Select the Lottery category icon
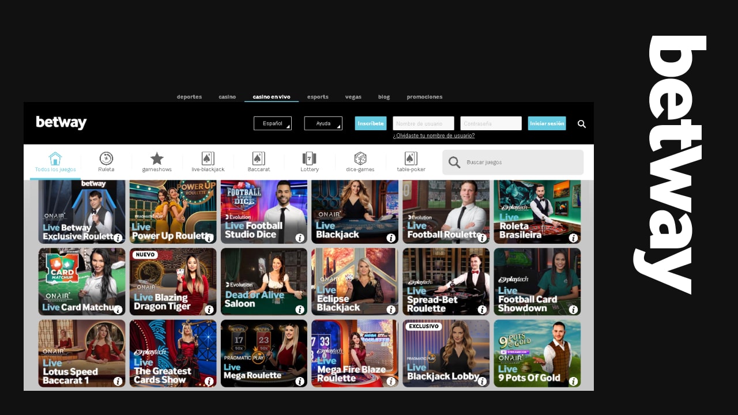Screen dimensions: 738x415 coord(310,159)
